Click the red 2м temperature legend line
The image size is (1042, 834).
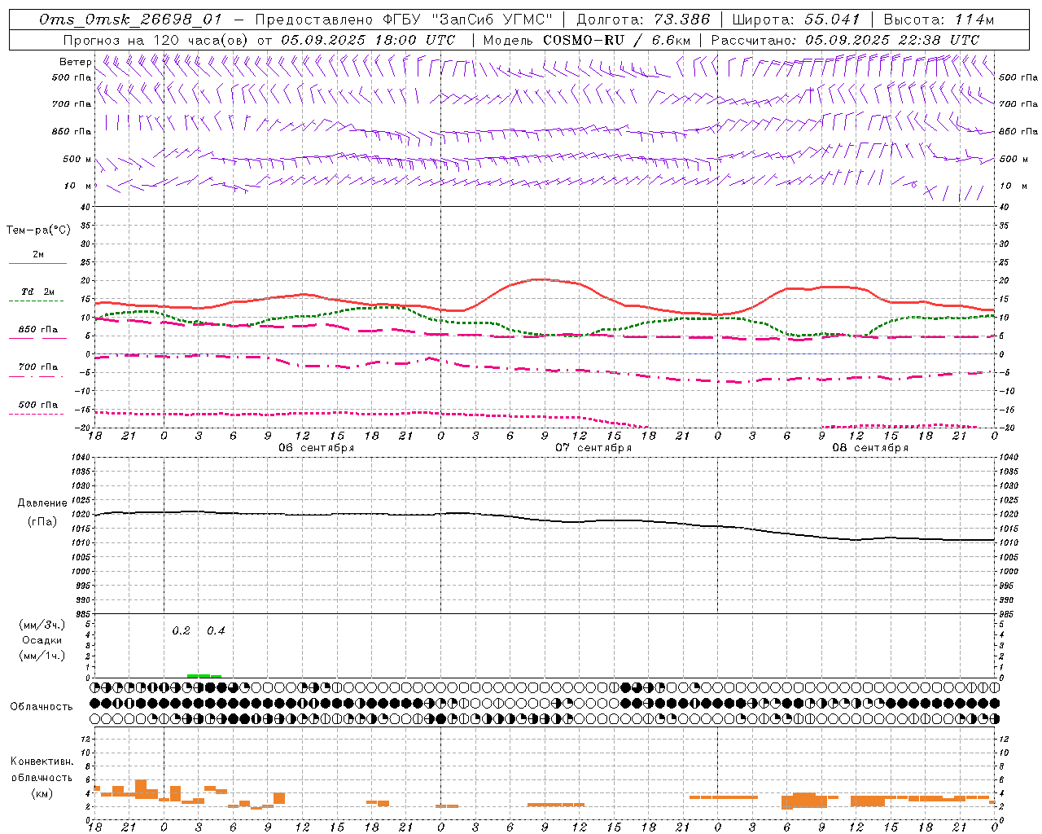(x=37, y=264)
